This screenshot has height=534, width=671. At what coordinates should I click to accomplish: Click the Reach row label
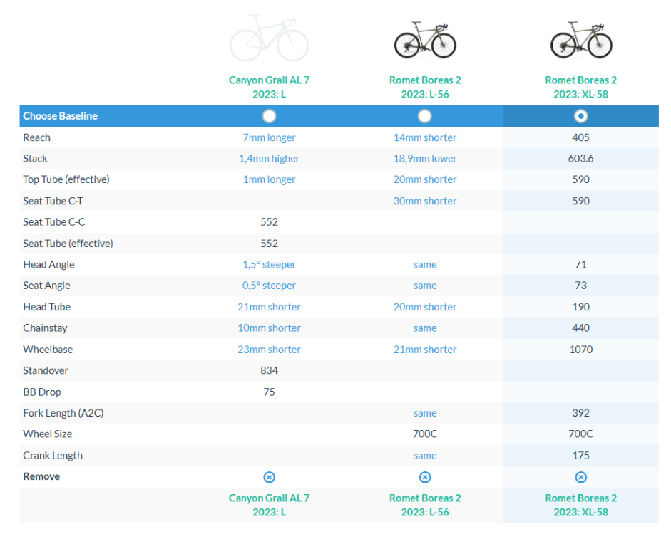pos(37,137)
